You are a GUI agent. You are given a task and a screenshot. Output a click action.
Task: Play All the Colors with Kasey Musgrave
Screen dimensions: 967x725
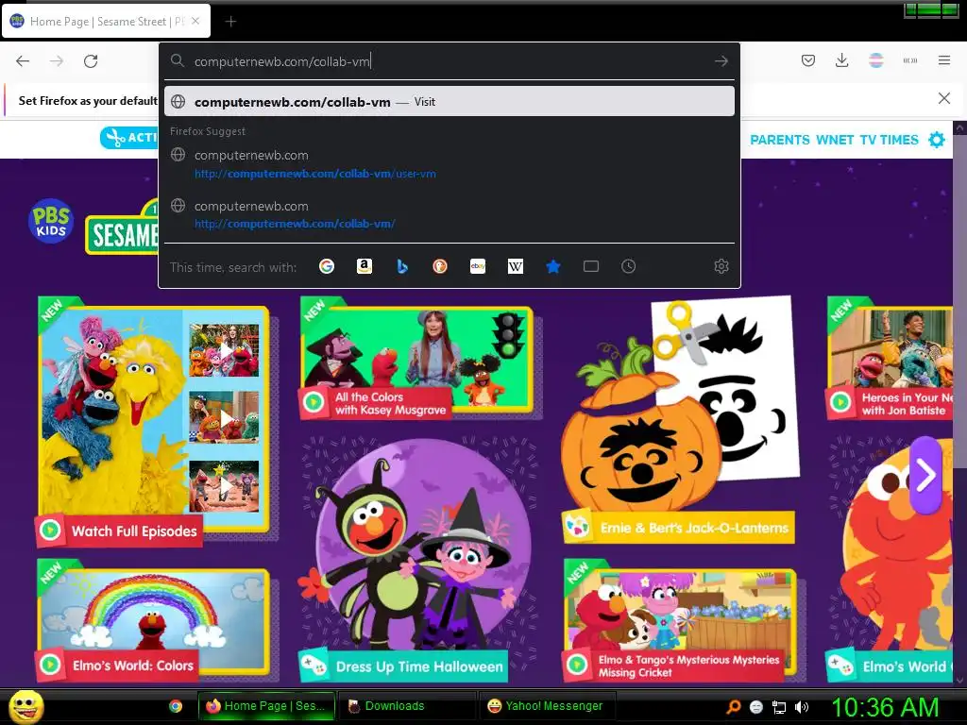point(417,360)
